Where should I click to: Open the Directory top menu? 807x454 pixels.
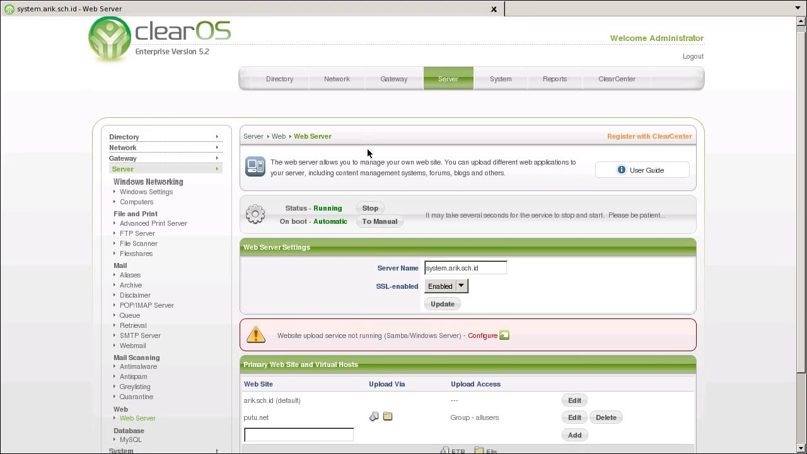tap(279, 79)
